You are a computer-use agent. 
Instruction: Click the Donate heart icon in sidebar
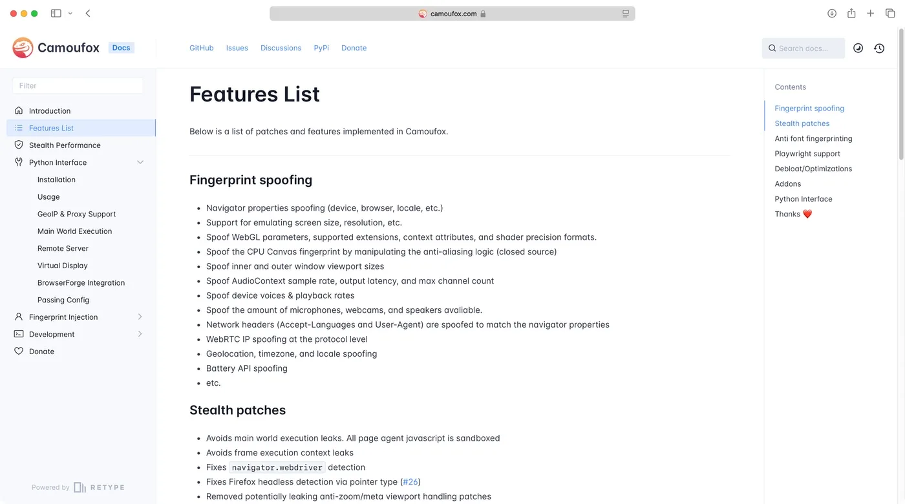click(19, 352)
